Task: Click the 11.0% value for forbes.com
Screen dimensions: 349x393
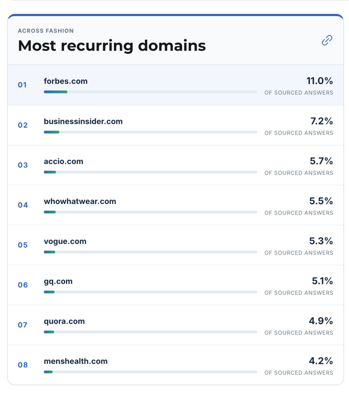Action: point(320,81)
